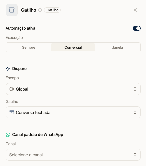Click the info icon next to Gatilho

click(40, 10)
